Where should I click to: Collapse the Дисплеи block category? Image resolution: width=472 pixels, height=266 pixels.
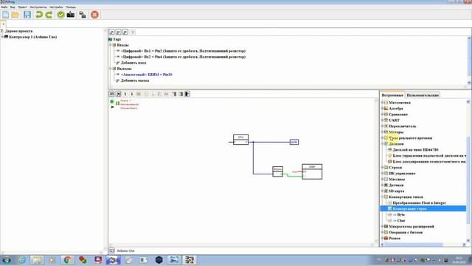[382, 144]
